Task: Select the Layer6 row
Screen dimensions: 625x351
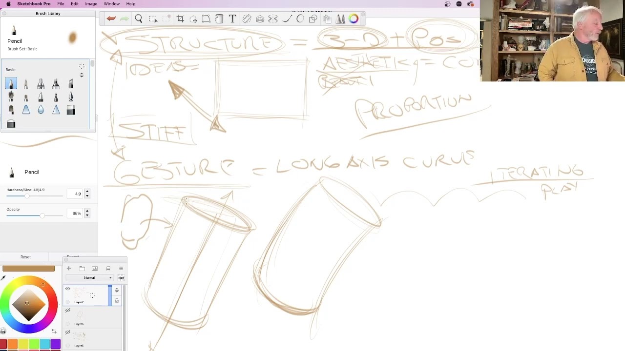Action: (x=93, y=317)
